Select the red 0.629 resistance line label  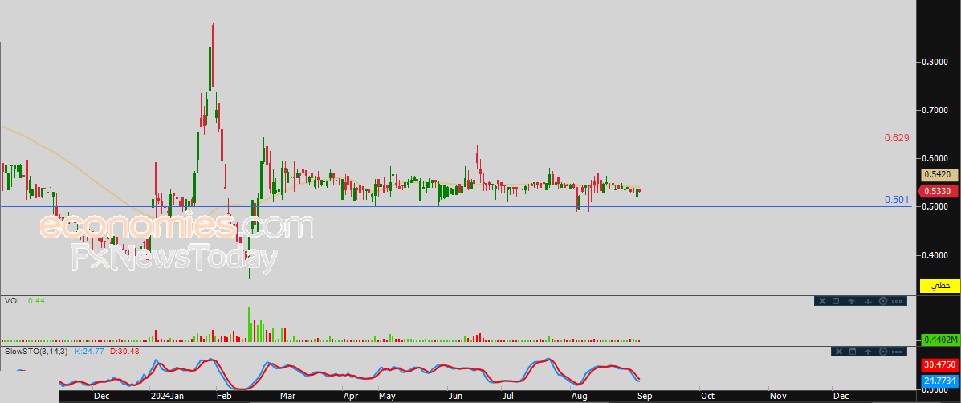pos(897,138)
